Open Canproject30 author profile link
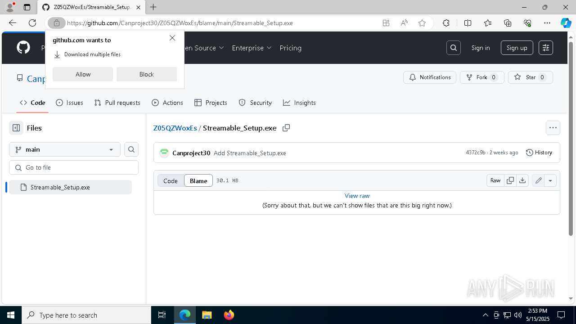This screenshot has width=576, height=324. coord(191,153)
